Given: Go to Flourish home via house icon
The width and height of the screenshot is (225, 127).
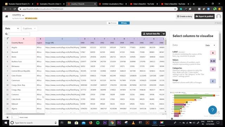Looking at the screenshot, I should click(7, 17).
